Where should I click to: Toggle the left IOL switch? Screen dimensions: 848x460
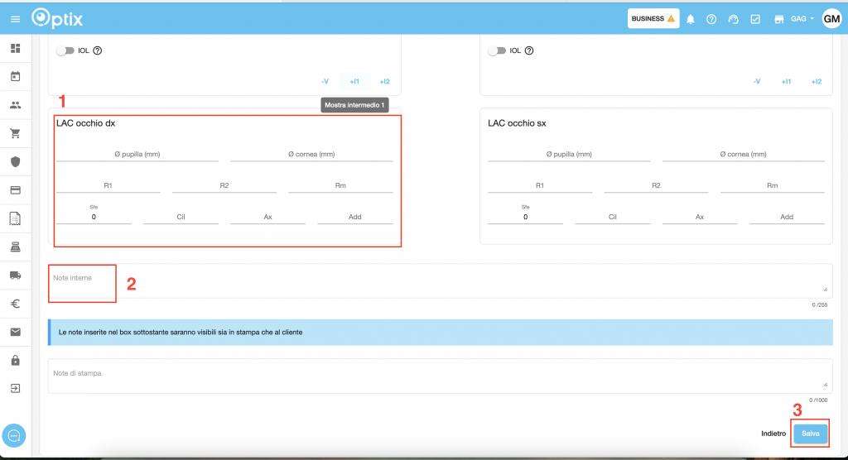[x=65, y=50]
